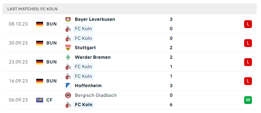Screen dimensions: 261x113
Task: Click the German flag on the 08.10.23 match
Action: tap(40, 24)
